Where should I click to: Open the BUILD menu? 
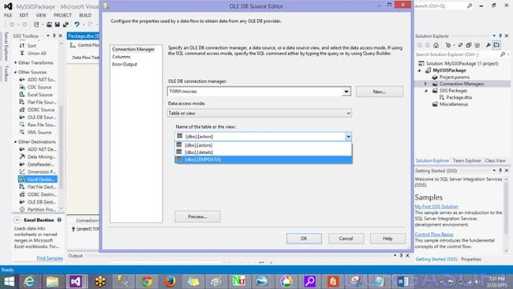pos(85,15)
